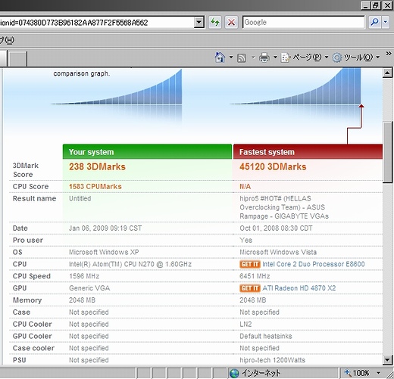Click the vertical scrollbar thumb
This screenshot has height=379, width=394.
pyautogui.click(x=387, y=152)
